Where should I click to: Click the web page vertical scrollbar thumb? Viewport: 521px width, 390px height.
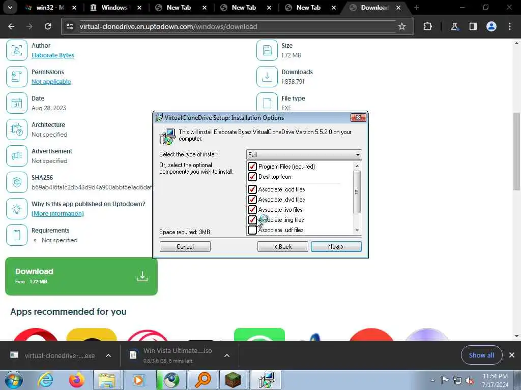click(516, 151)
